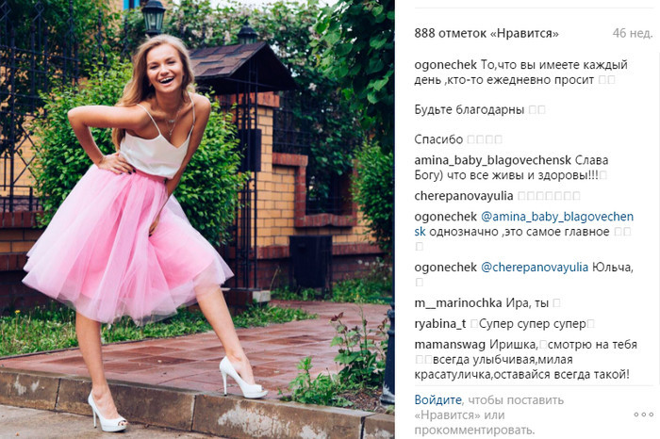Viewport: 660px width, 439px height.
Task: Open ogonechek profile from post caption
Action: point(445,65)
